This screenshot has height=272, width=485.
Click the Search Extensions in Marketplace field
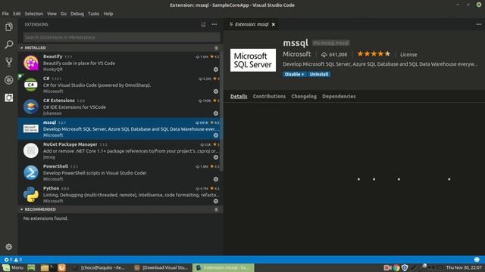pyautogui.click(x=121, y=37)
